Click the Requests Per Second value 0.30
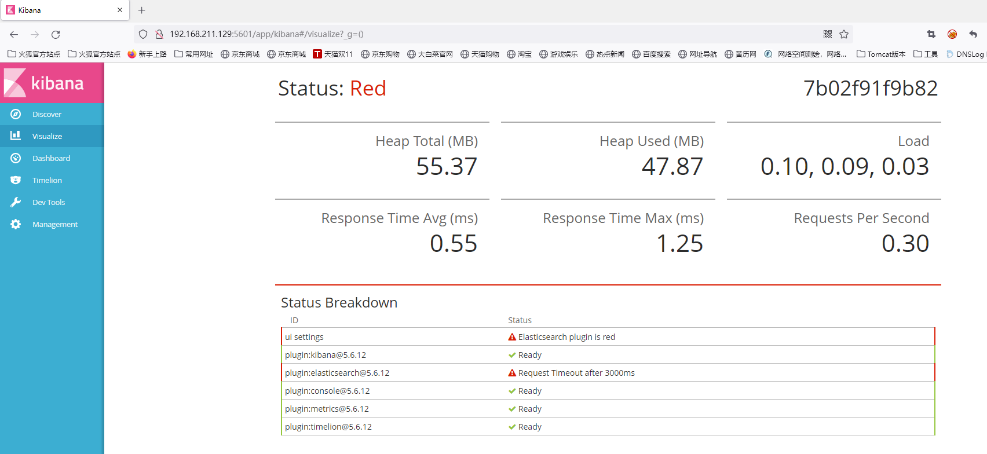The width and height of the screenshot is (987, 454). click(x=905, y=244)
